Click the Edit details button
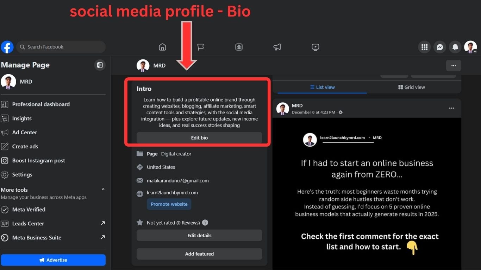The width and height of the screenshot is (481, 270). [199, 236]
